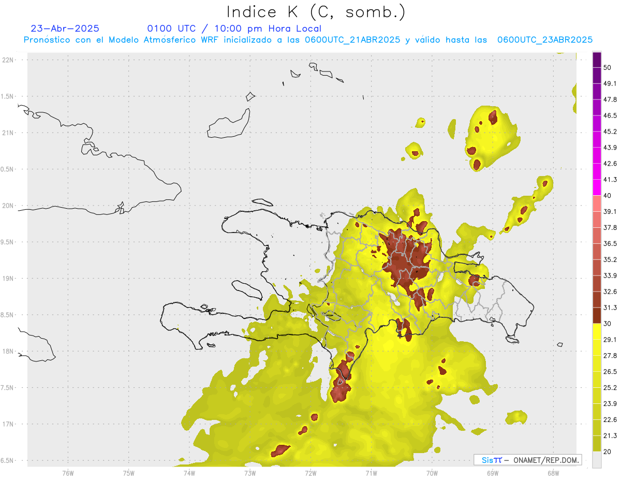The image size is (621, 480).
Task: Click the '20' colorbar label
Action: [608, 452]
